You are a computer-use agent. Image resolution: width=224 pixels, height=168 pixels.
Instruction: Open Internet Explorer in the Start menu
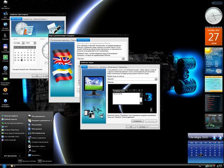(10, 116)
